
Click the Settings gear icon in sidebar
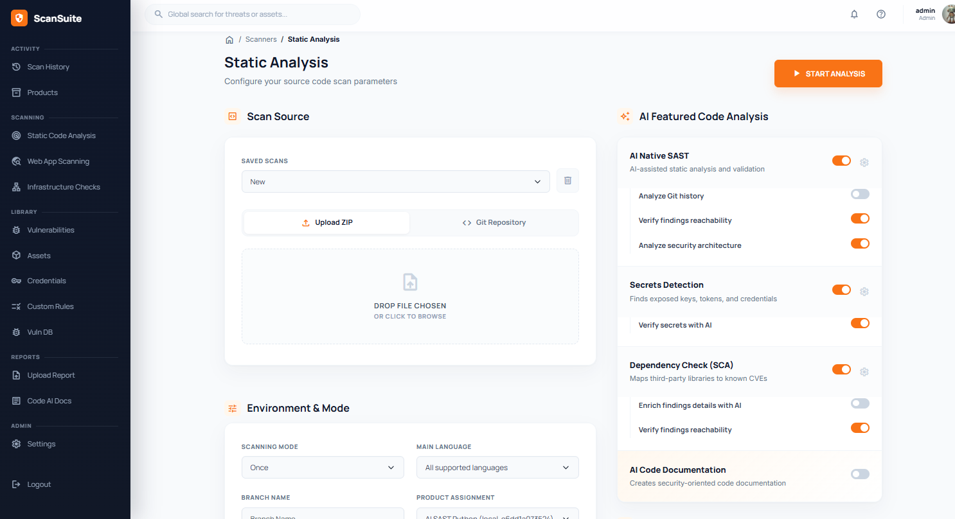17,444
